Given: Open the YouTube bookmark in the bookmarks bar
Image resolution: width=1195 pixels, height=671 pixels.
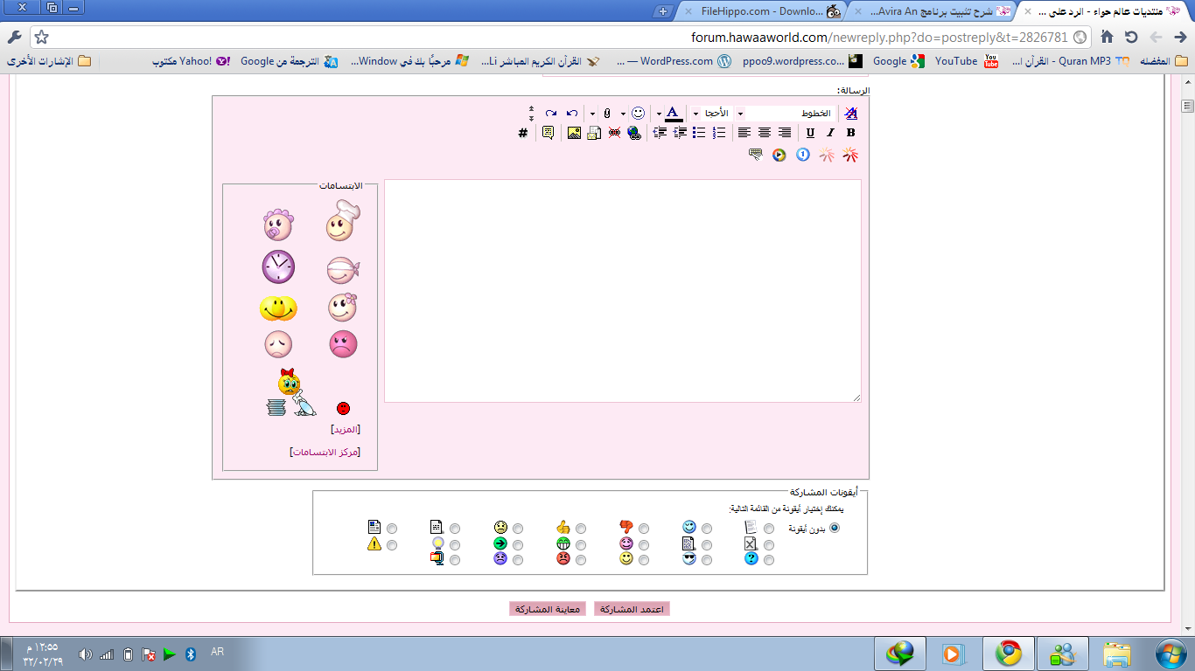Looking at the screenshot, I should (955, 61).
